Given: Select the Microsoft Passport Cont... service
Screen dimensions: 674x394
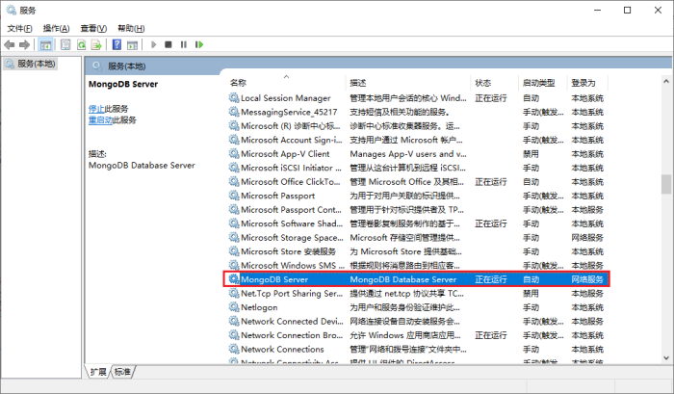Looking at the screenshot, I should point(291,209).
